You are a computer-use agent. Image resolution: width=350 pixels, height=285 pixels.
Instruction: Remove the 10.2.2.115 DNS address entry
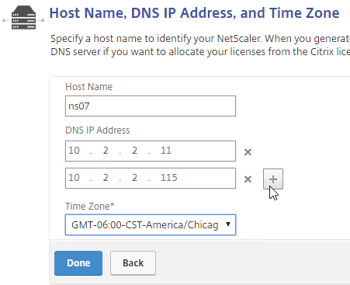click(248, 179)
